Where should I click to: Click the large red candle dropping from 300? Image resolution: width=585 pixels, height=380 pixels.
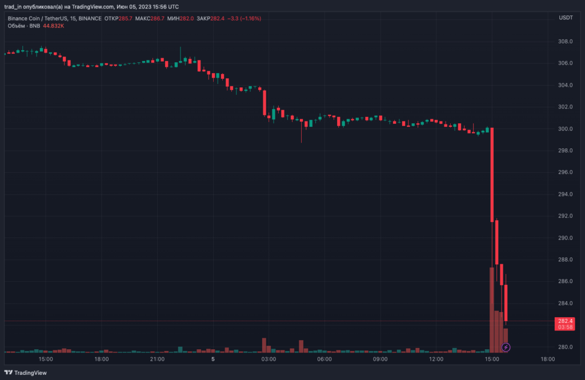click(492, 174)
